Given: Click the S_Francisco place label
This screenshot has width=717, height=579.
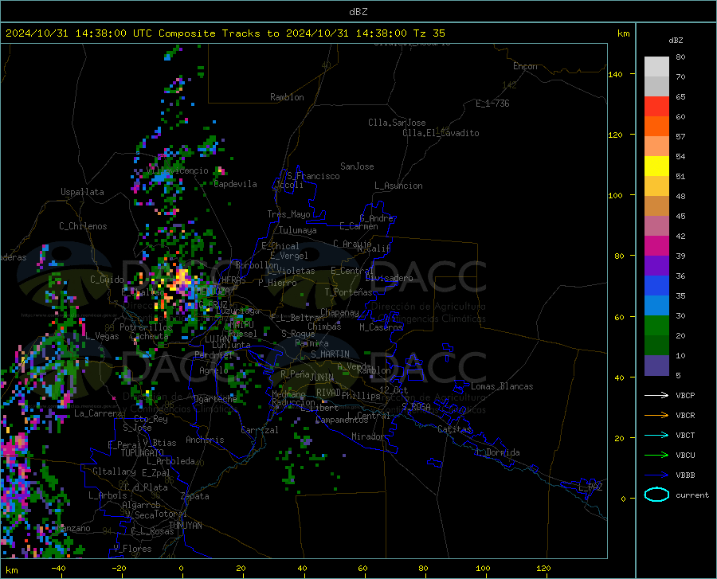Looking at the screenshot, I should (x=314, y=176).
